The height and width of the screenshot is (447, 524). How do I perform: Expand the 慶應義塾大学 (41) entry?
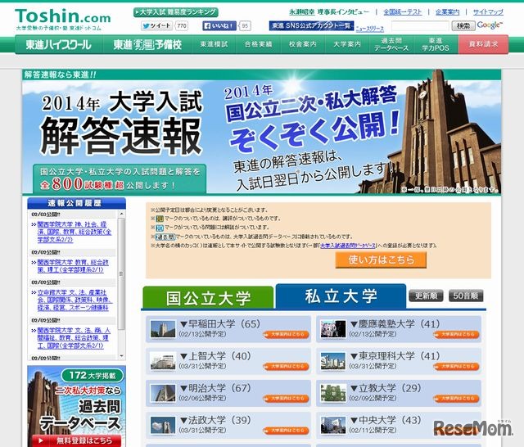[x=395, y=323]
